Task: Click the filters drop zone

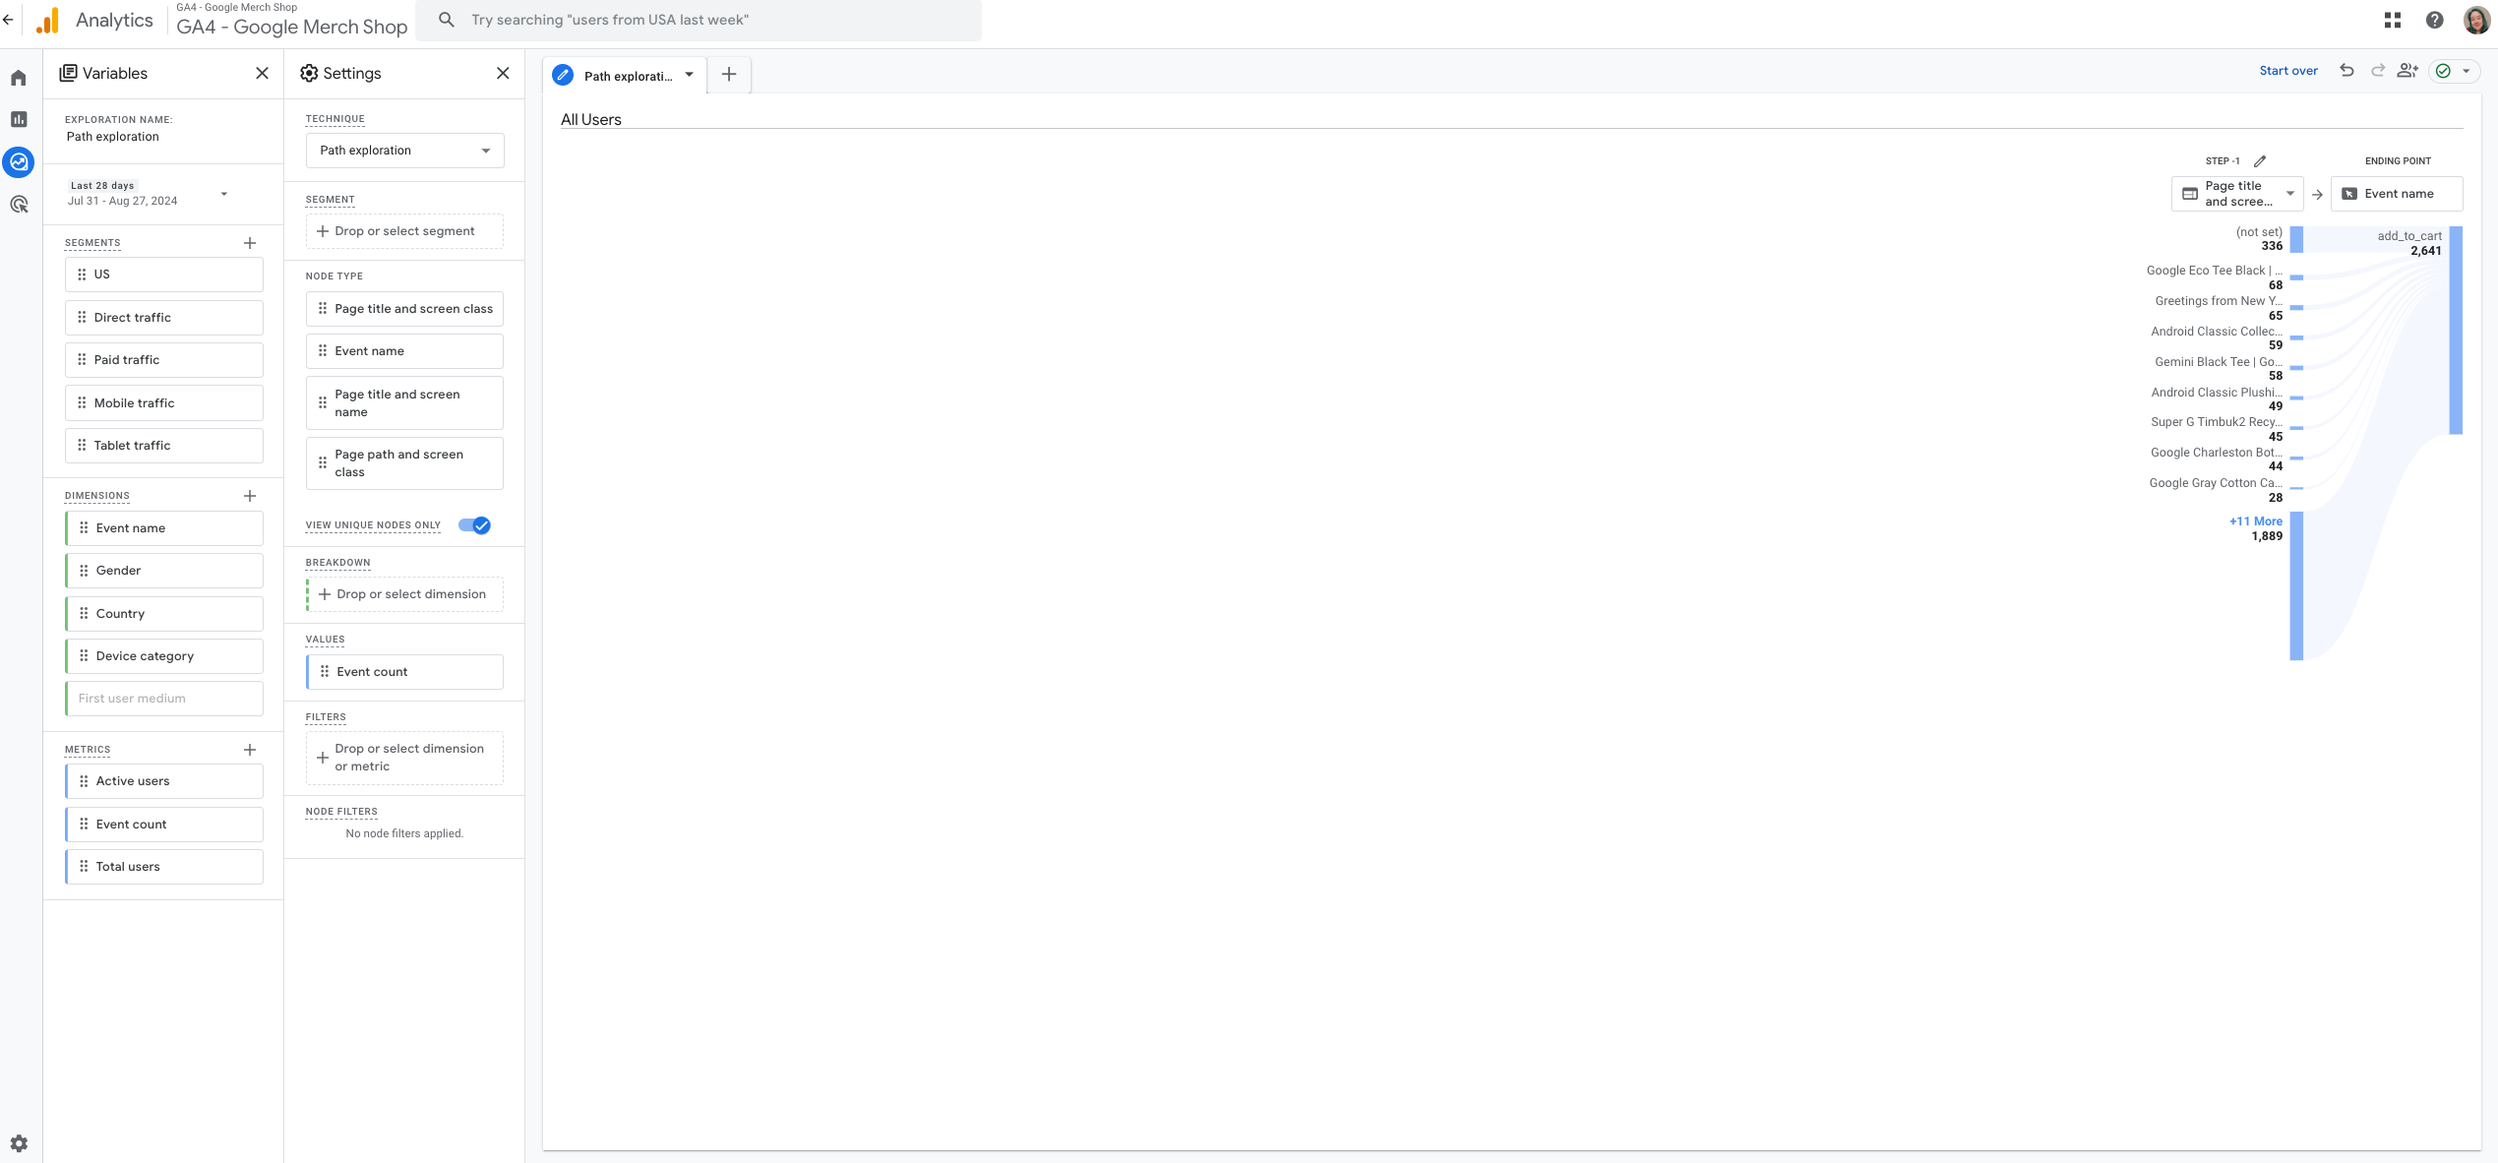Action: click(404, 758)
